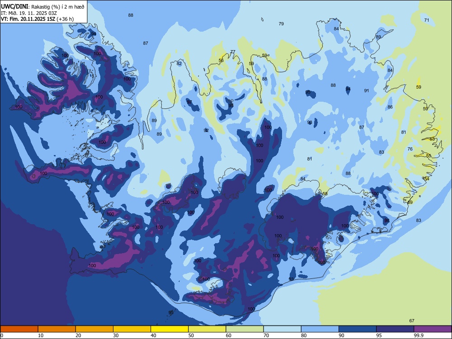Click the legend label '80'

[304, 335]
